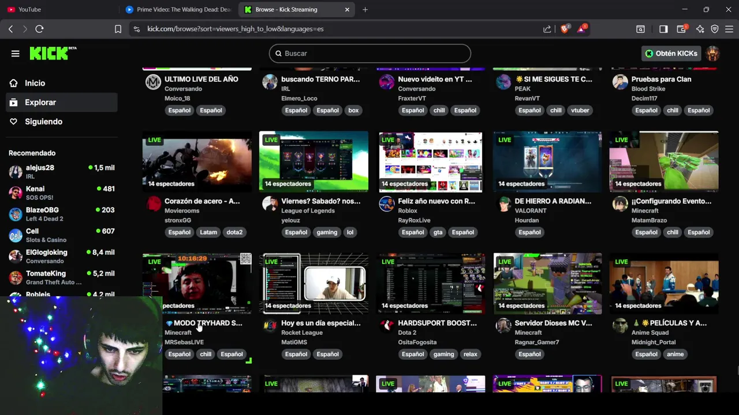Click the dota2 tag under stronxGG
Viewport: 739px width, 415px height.
234,232
